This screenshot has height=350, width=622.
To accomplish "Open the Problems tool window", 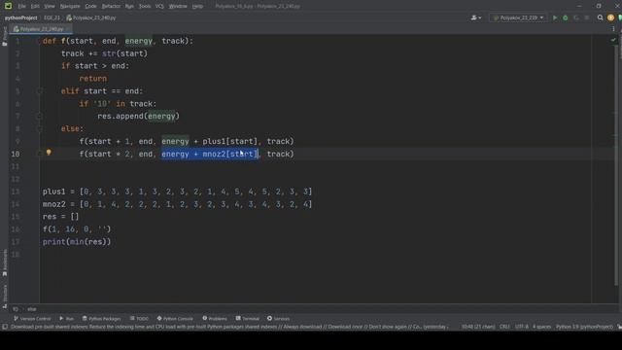I will point(215,319).
